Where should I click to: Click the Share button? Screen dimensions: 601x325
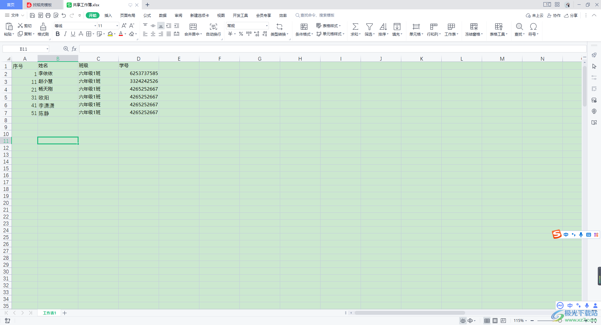pyautogui.click(x=571, y=15)
